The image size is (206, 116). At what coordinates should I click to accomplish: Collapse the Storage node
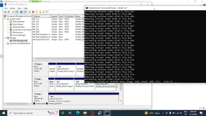tap(5, 38)
